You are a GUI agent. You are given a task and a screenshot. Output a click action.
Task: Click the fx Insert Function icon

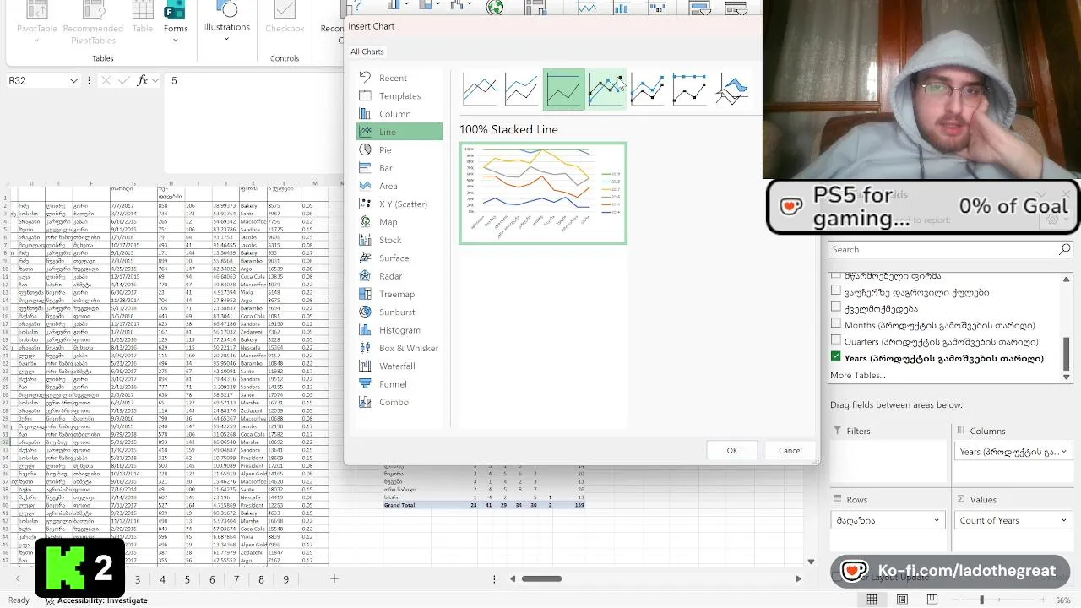pyautogui.click(x=143, y=80)
